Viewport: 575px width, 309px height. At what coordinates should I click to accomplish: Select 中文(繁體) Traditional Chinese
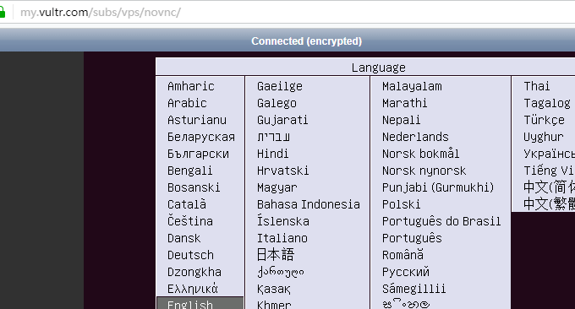click(549, 203)
